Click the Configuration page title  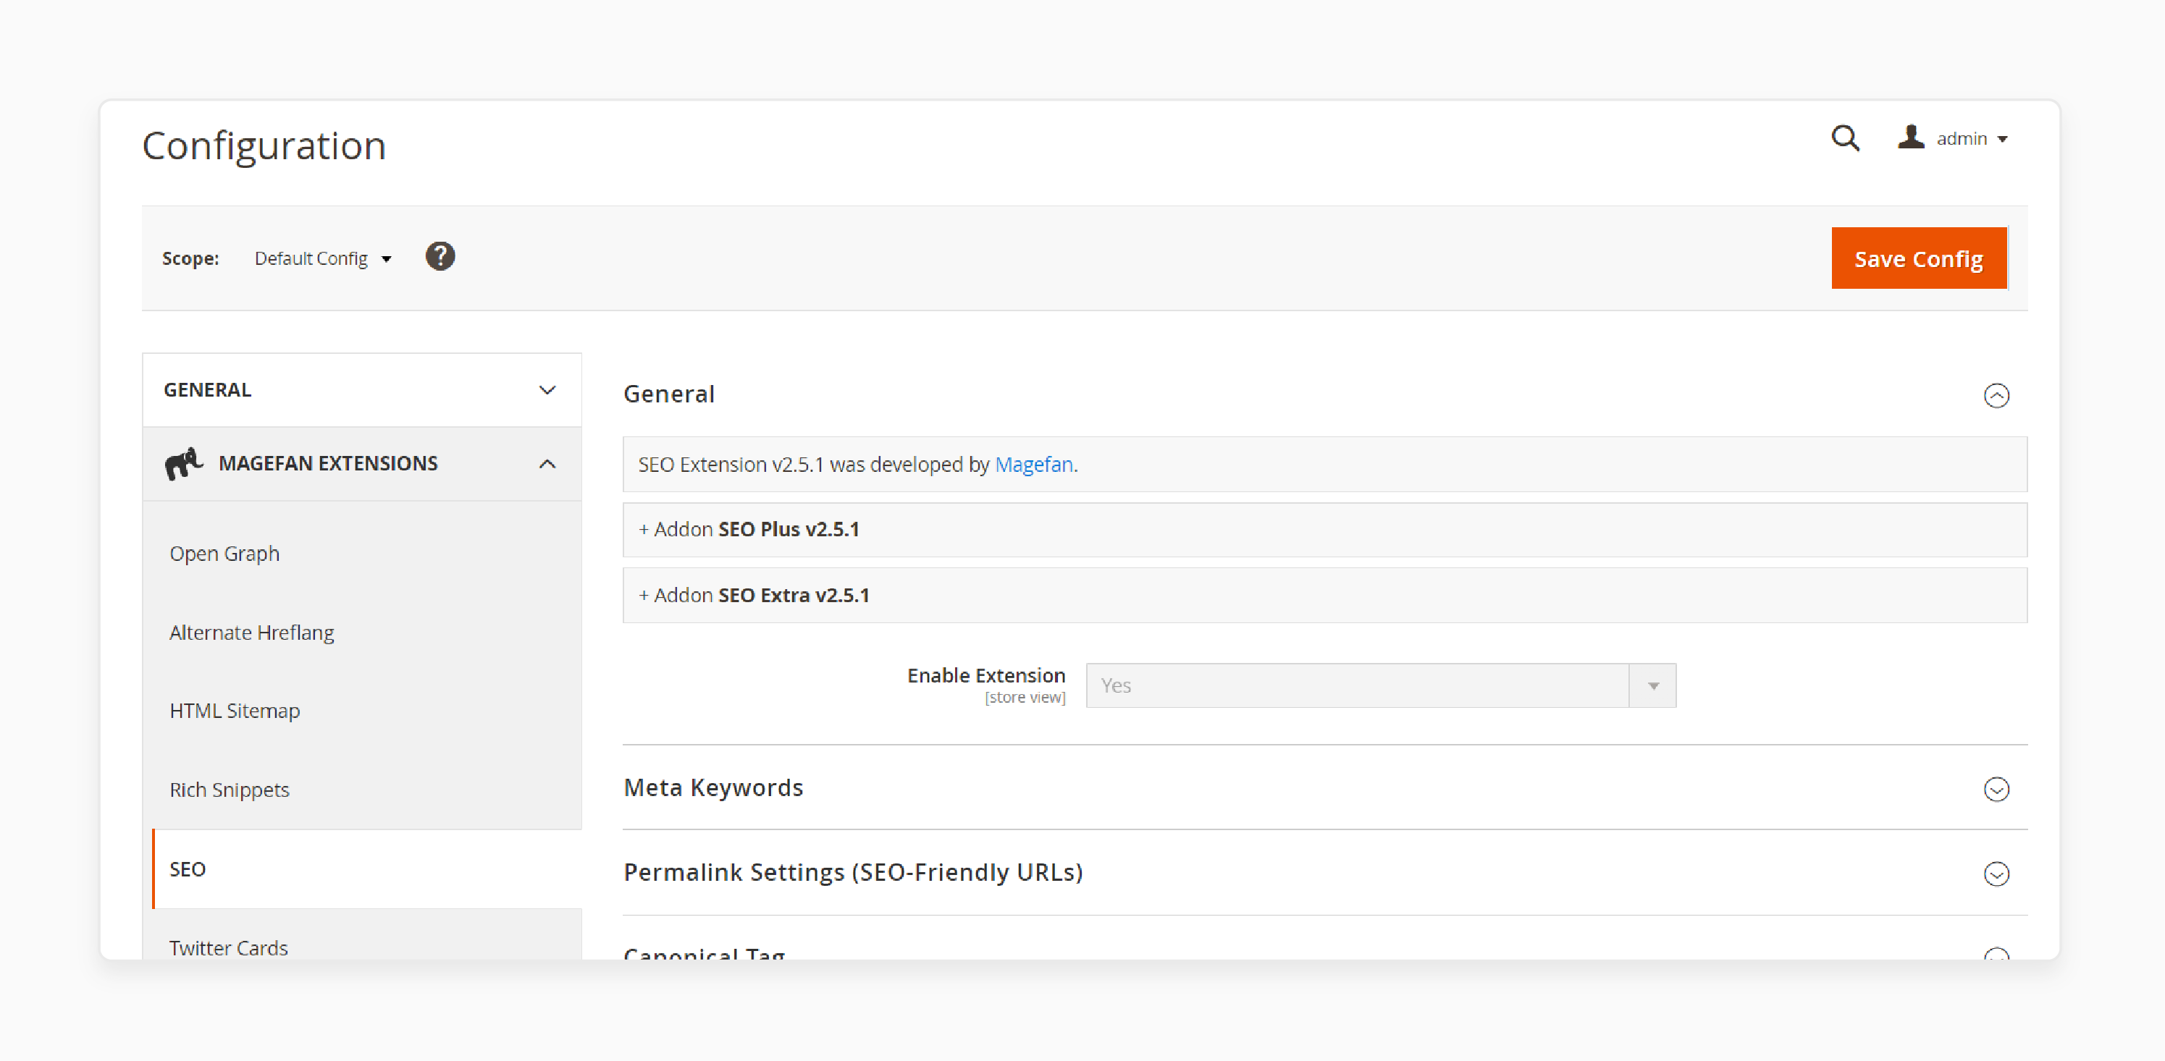click(x=263, y=145)
